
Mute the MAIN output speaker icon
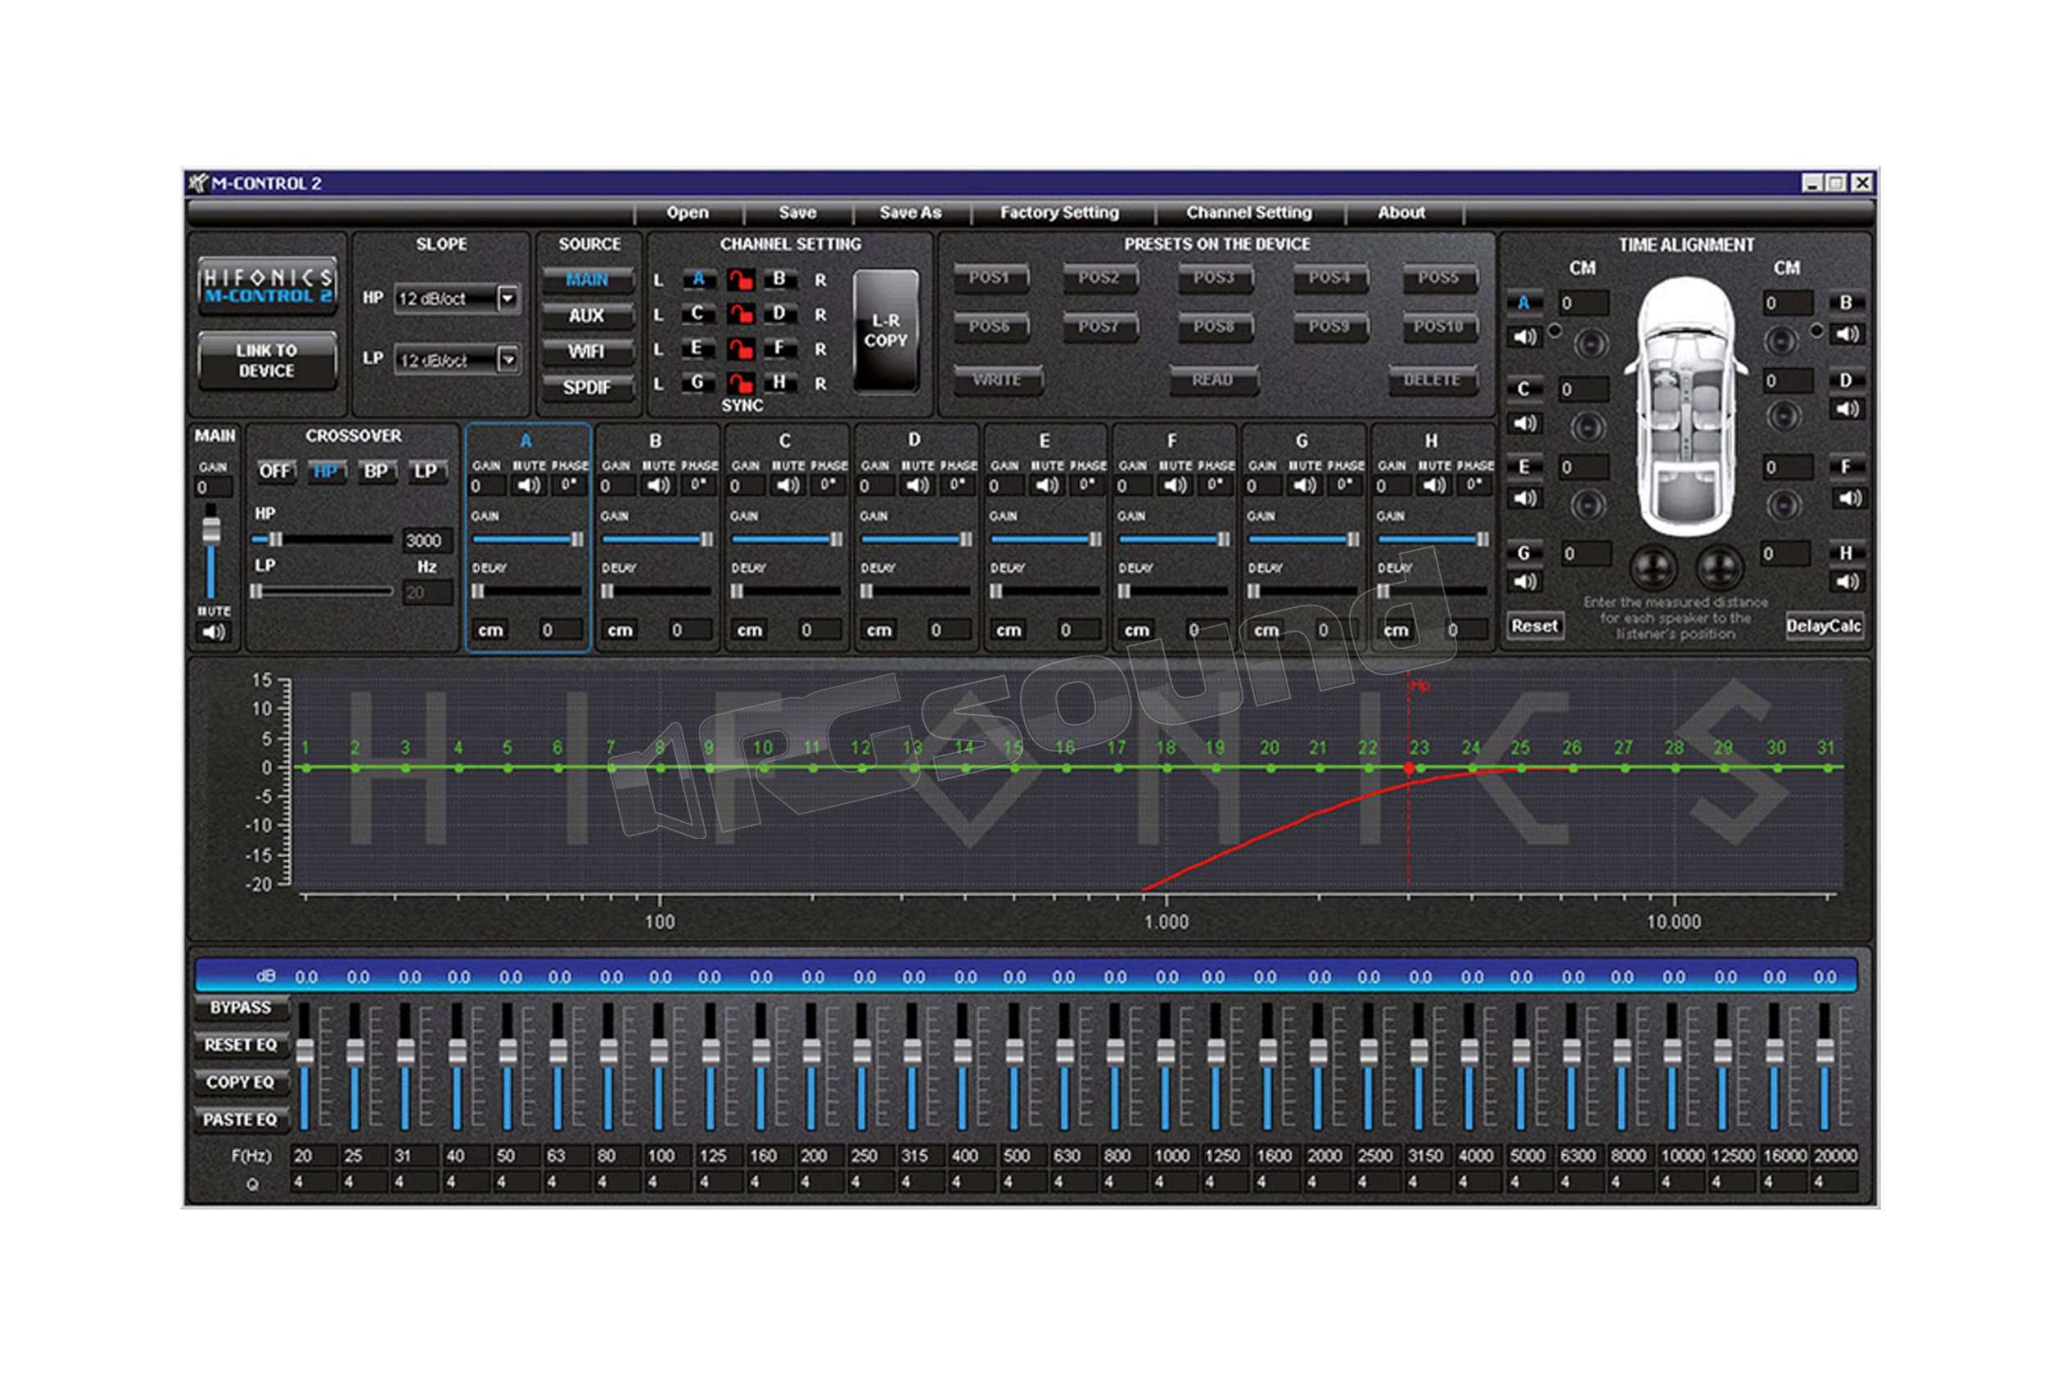[x=213, y=632]
